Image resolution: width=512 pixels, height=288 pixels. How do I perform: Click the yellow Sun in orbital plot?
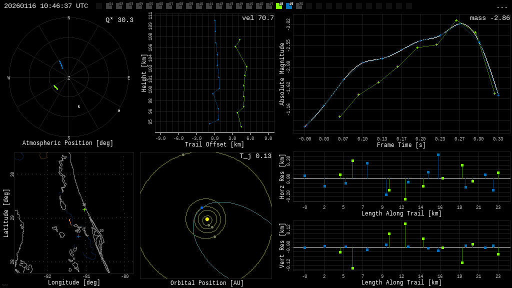207,219
